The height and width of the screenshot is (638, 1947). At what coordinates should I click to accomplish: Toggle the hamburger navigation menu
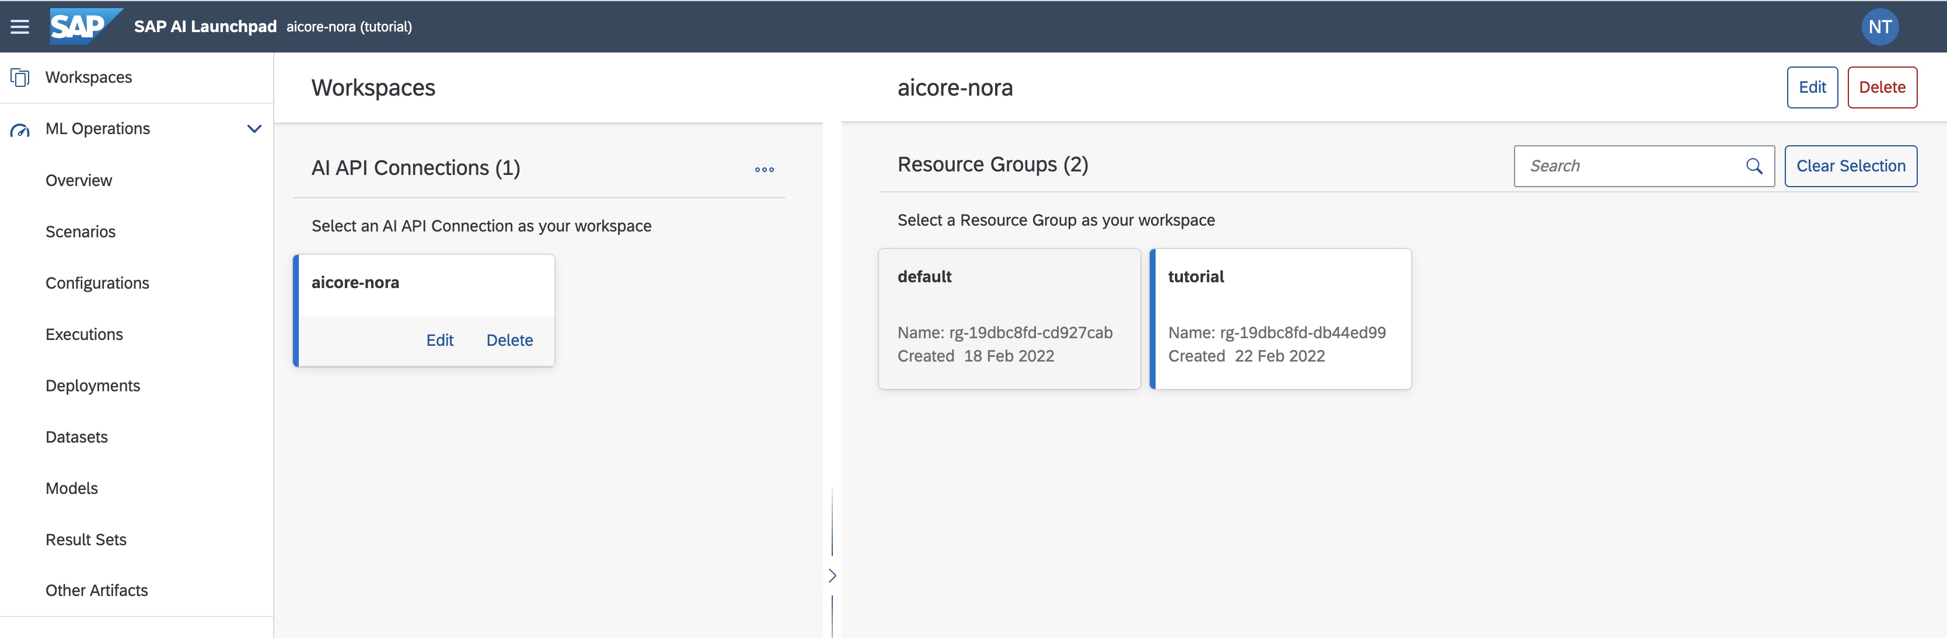coord(20,26)
